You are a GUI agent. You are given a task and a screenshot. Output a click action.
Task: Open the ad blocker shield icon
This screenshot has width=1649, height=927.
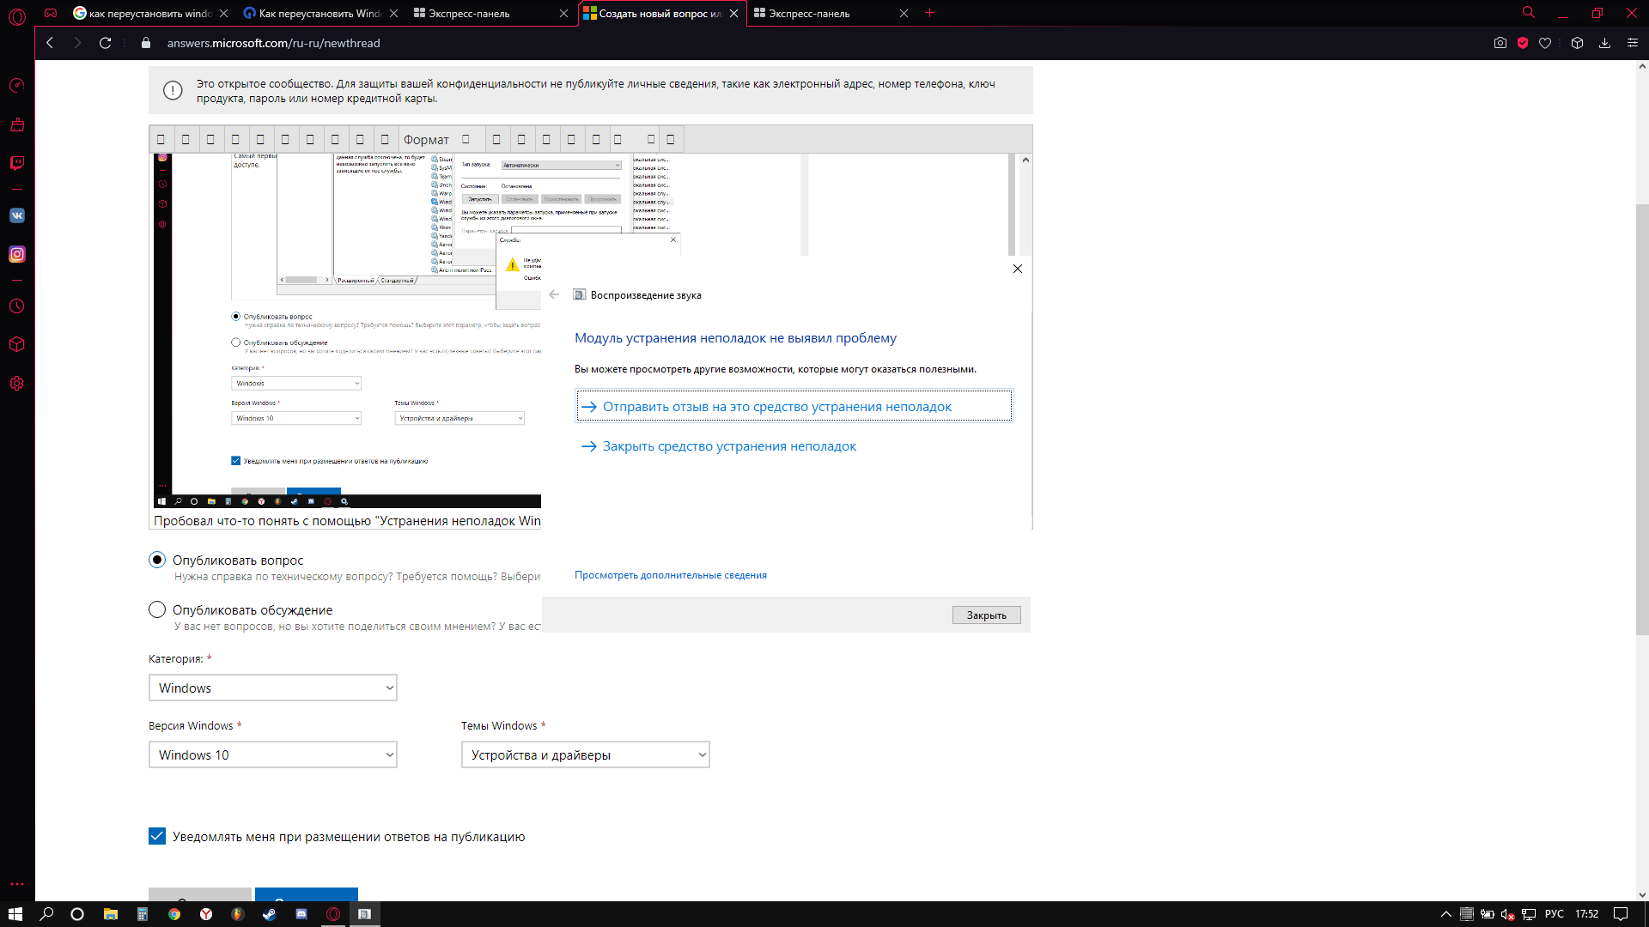click(1523, 43)
